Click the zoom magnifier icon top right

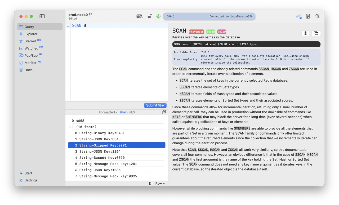click(x=318, y=16)
